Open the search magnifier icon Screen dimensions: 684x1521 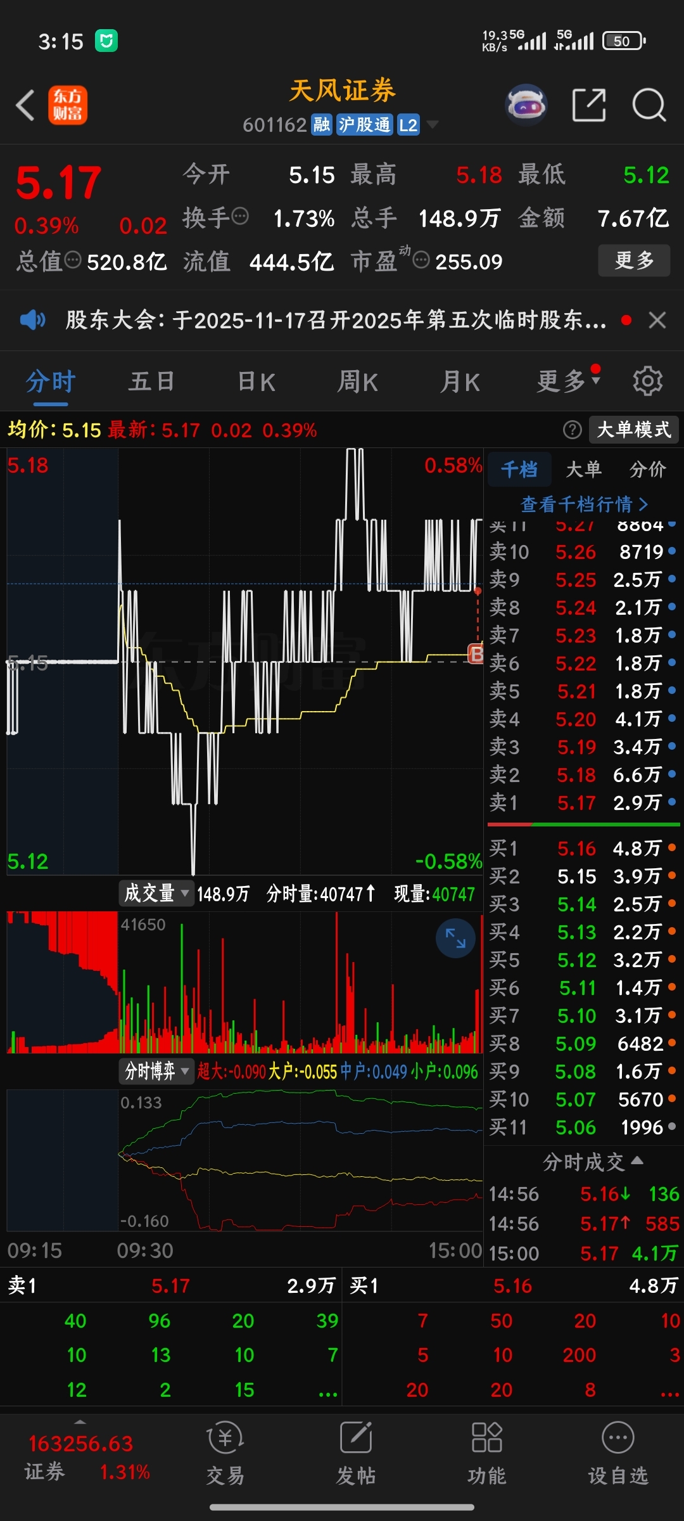click(x=649, y=105)
